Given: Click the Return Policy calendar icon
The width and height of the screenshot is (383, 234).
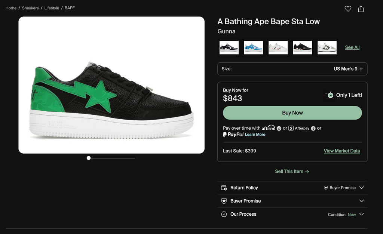Looking at the screenshot, I should click(224, 188).
